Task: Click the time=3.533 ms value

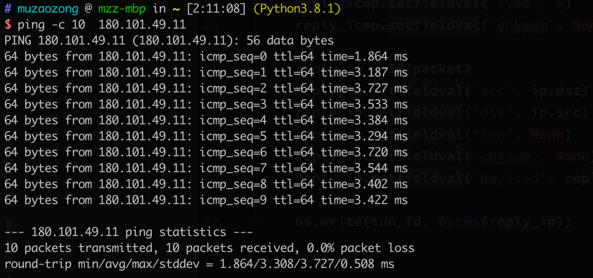Action: tap(364, 105)
